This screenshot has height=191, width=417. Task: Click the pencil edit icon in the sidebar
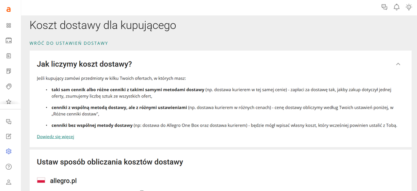9,136
